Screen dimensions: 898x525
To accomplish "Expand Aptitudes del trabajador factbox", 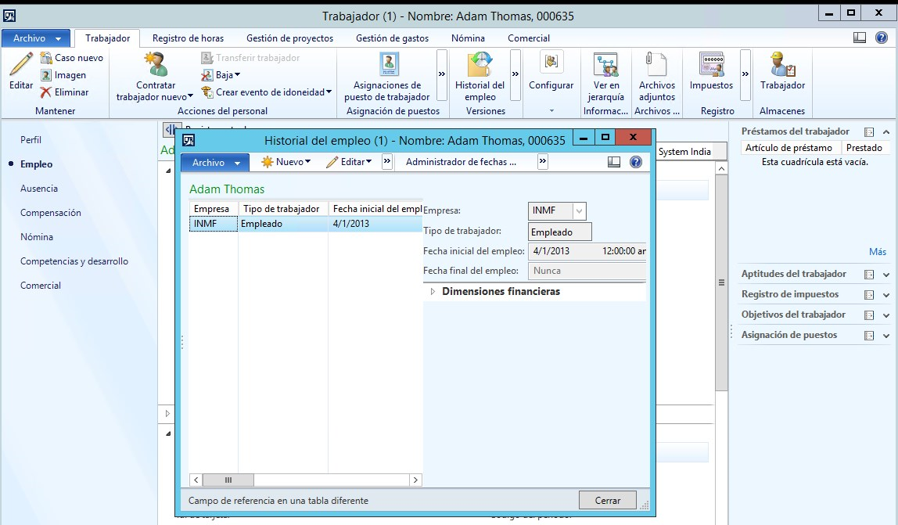I will click(886, 275).
